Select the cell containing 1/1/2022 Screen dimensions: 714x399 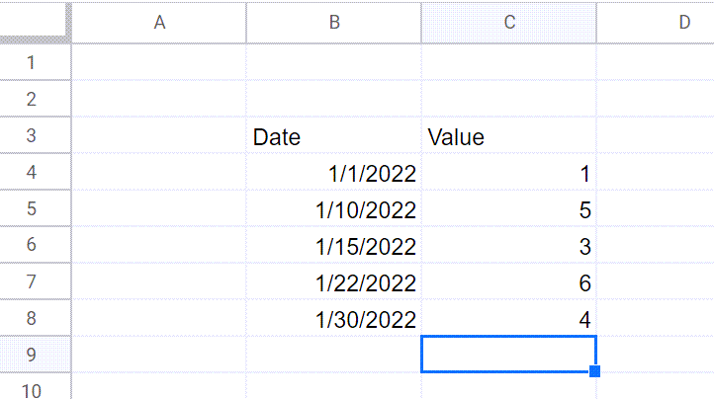(x=334, y=174)
